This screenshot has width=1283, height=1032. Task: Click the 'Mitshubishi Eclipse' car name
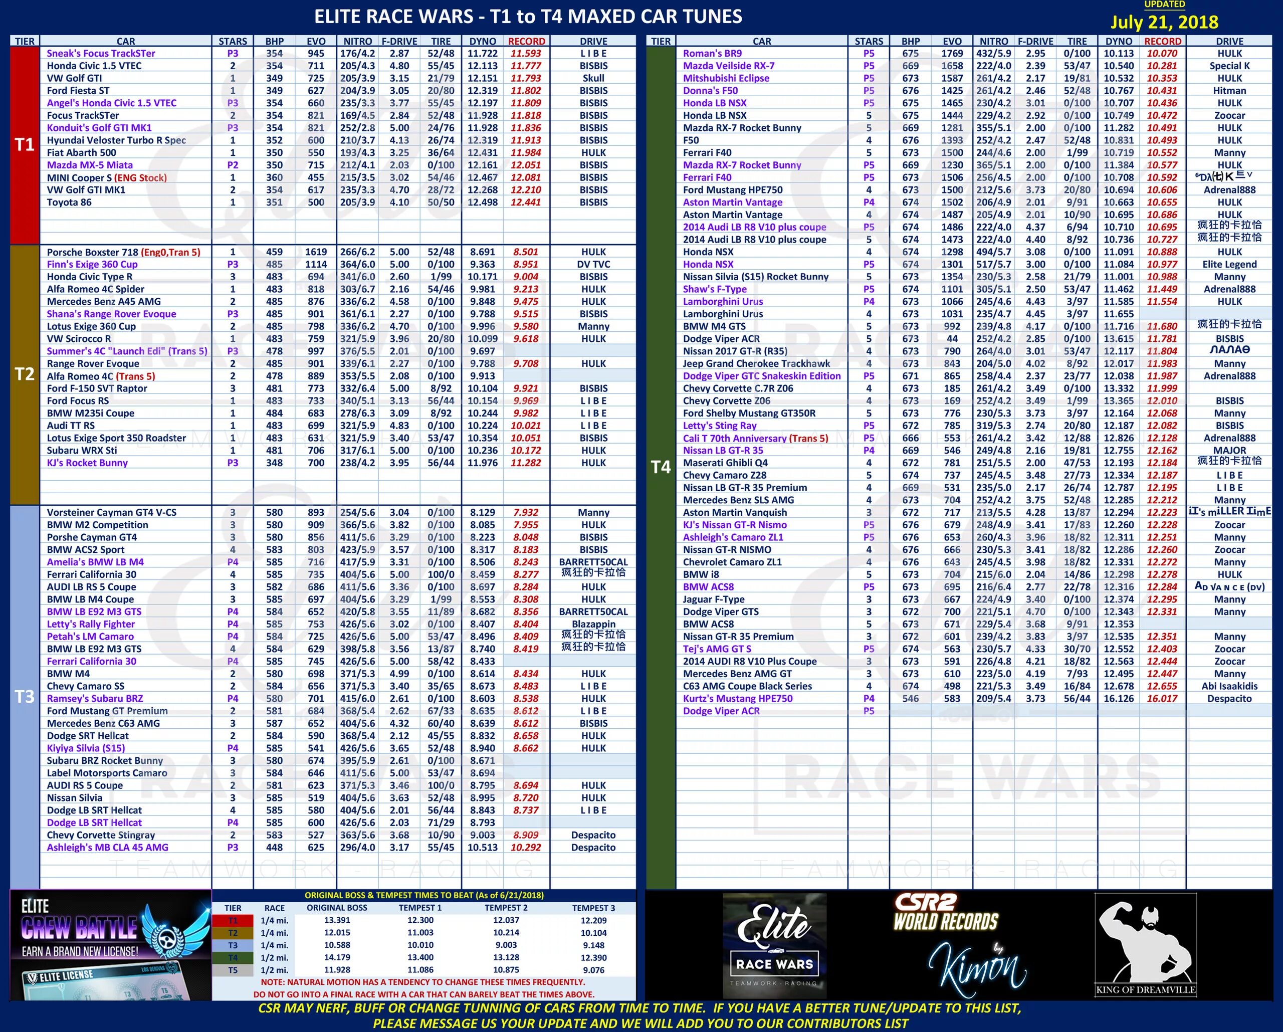[x=726, y=78]
